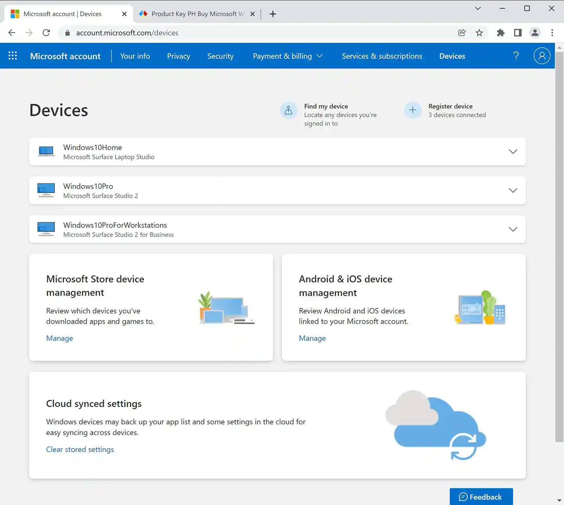Click the Windows10ProForWorkstations device name
Viewport: 564px width, 505px height.
pyautogui.click(x=115, y=225)
